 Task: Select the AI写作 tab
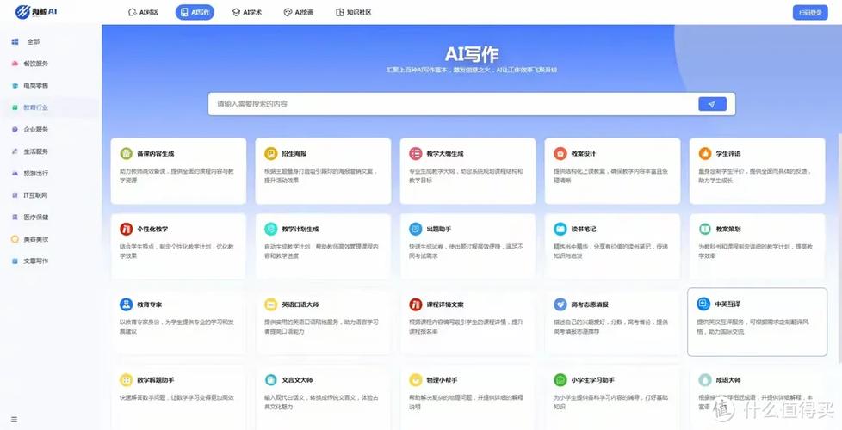195,12
